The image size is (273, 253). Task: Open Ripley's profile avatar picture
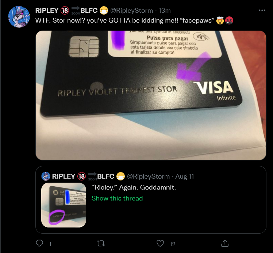pyautogui.click(x=19, y=17)
